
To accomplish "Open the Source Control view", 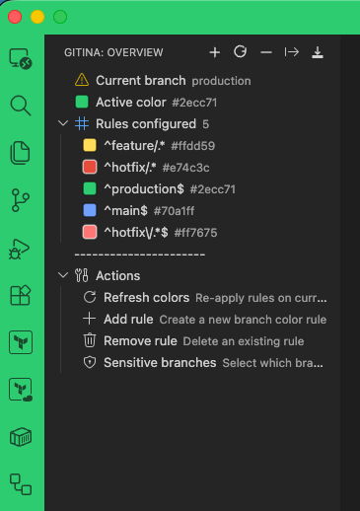I will point(21,200).
